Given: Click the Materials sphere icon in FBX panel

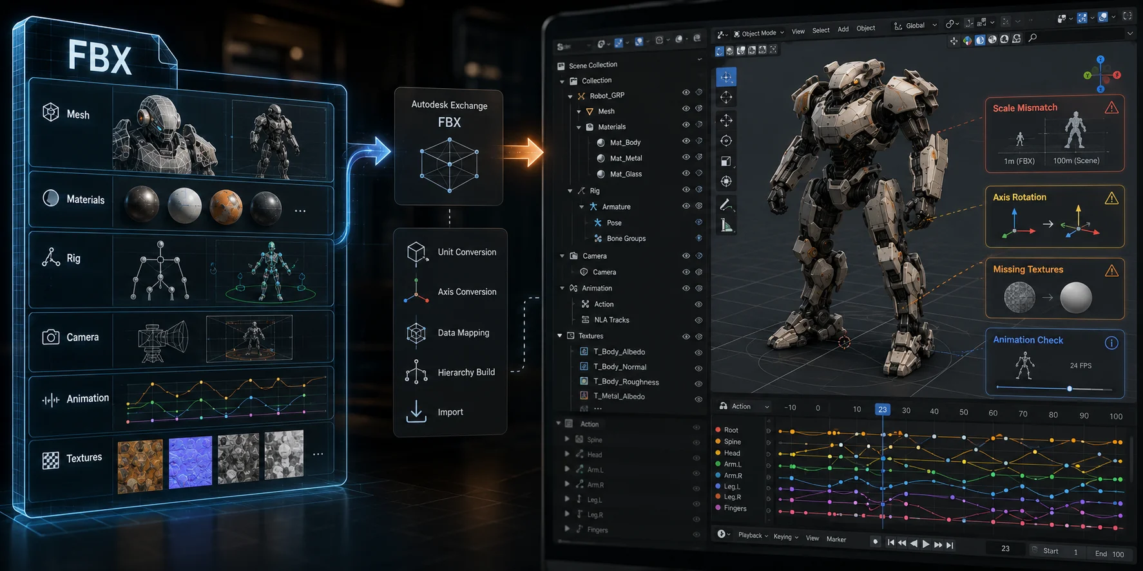Looking at the screenshot, I should [x=51, y=198].
